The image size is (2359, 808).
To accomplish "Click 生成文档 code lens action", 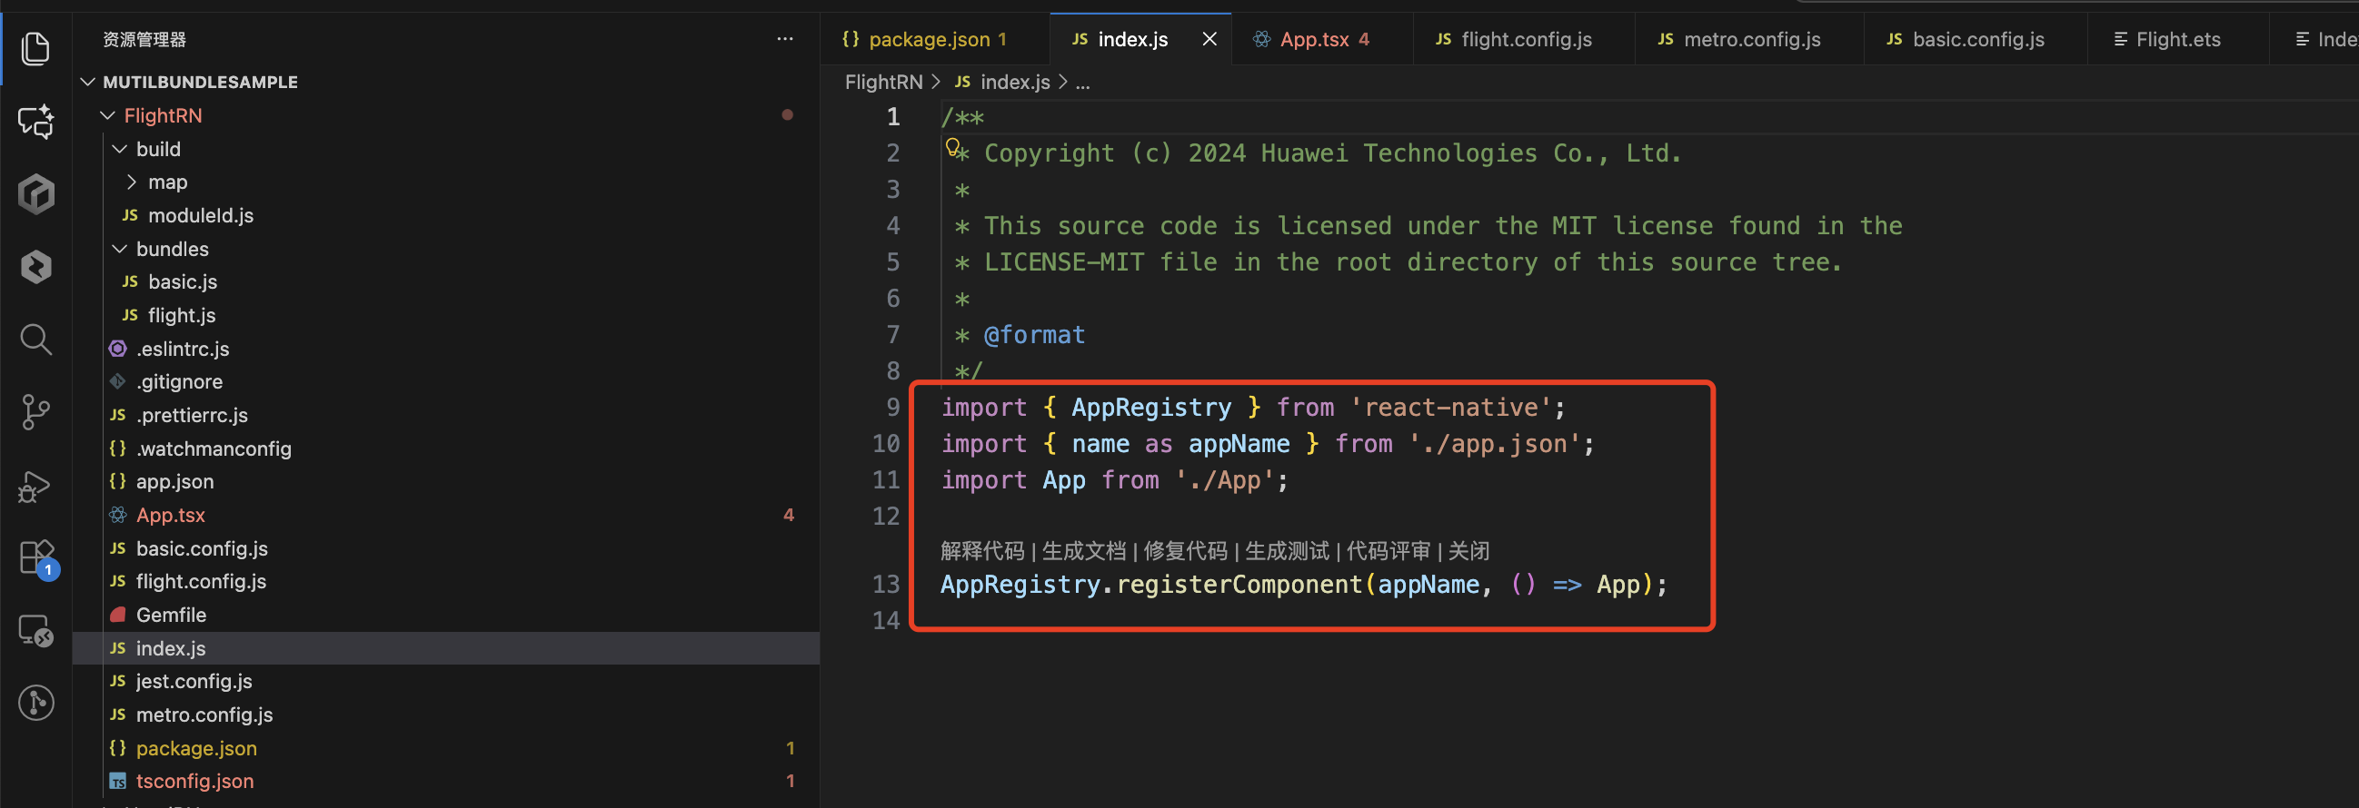I will click(x=1083, y=551).
